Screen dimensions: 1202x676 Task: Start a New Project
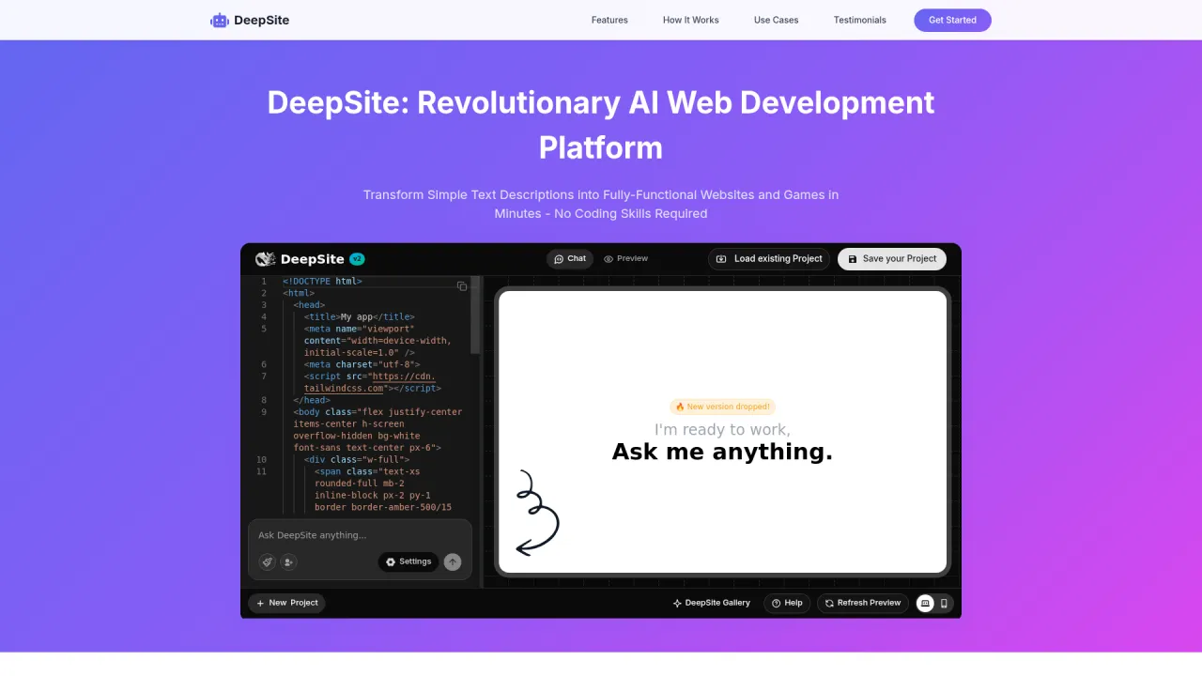(286, 603)
